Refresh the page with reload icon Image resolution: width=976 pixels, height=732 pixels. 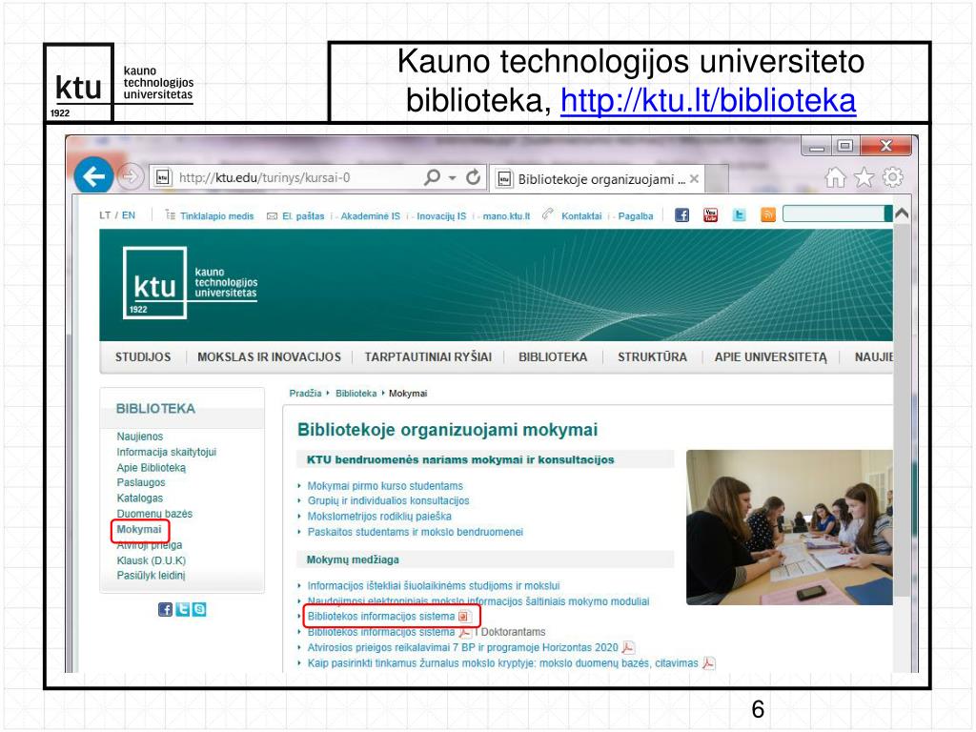click(473, 177)
